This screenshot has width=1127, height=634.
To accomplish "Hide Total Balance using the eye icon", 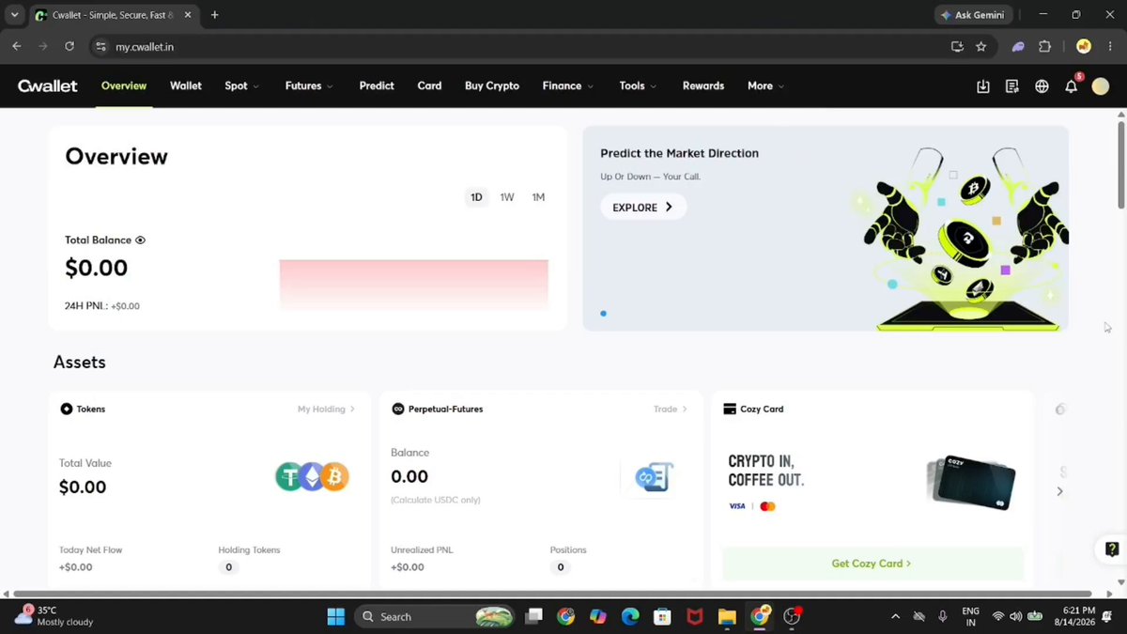I will coord(140,240).
